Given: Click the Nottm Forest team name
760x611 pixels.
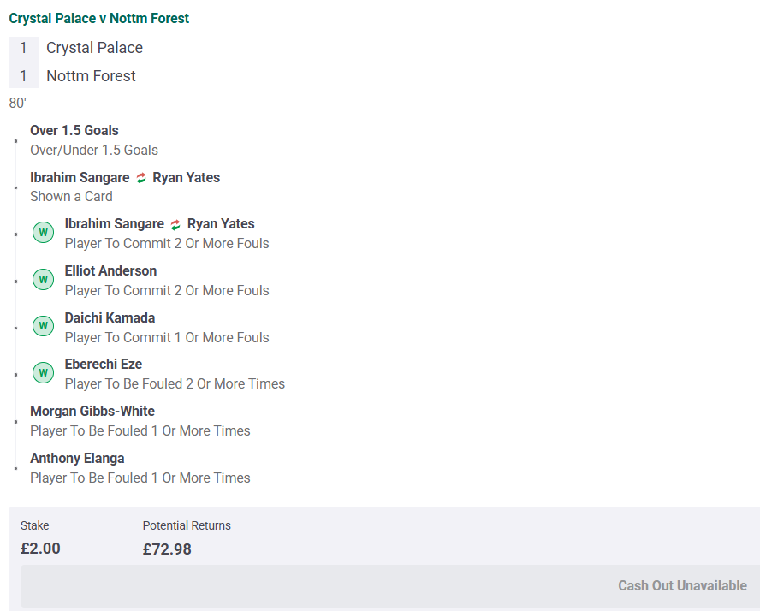Looking at the screenshot, I should pyautogui.click(x=91, y=76).
